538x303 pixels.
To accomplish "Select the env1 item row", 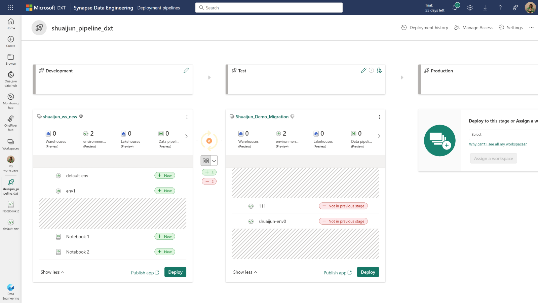I will pos(113,191).
